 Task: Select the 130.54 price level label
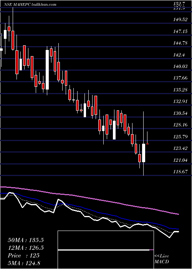point(180,113)
